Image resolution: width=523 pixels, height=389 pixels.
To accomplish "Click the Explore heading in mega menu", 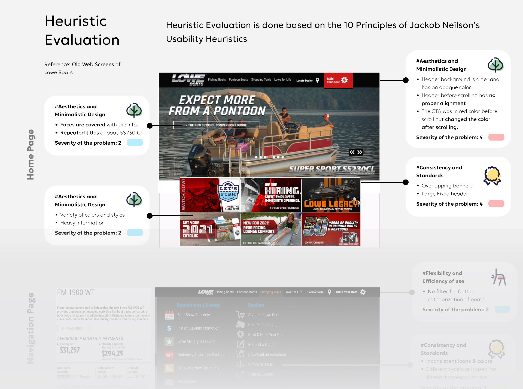I will click(256, 305).
